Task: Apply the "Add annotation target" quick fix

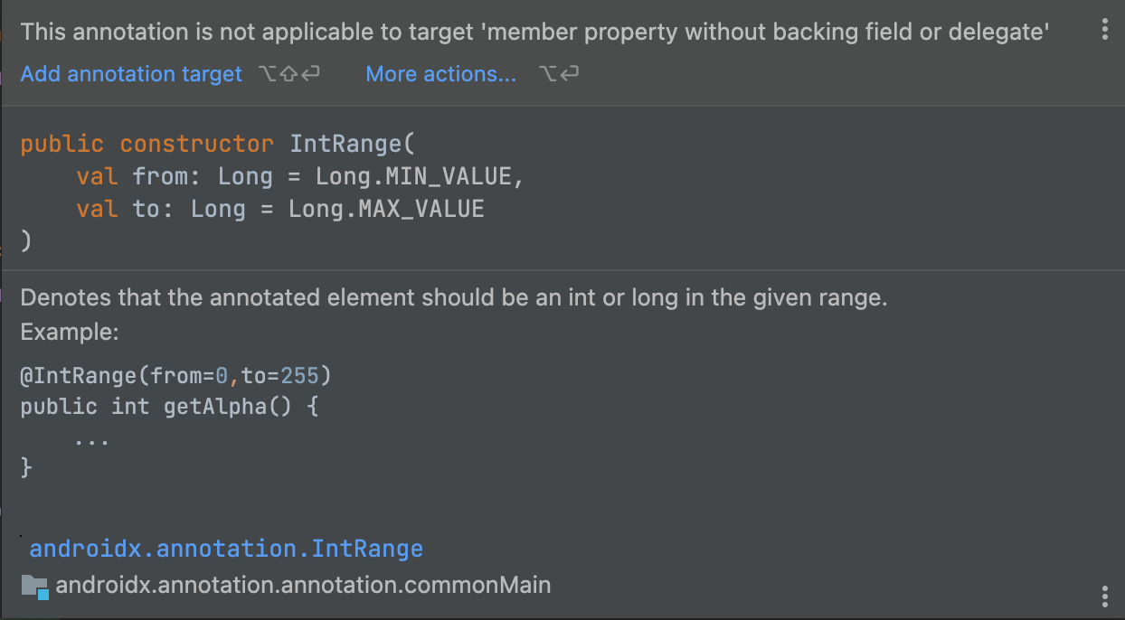Action: pyautogui.click(x=131, y=74)
